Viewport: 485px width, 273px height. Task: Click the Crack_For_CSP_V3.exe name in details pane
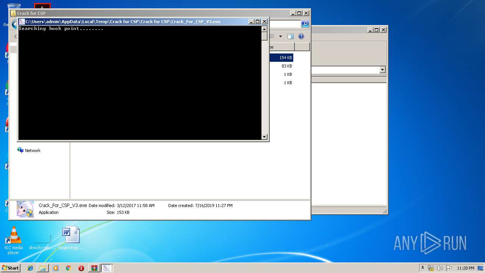pyautogui.click(x=63, y=206)
